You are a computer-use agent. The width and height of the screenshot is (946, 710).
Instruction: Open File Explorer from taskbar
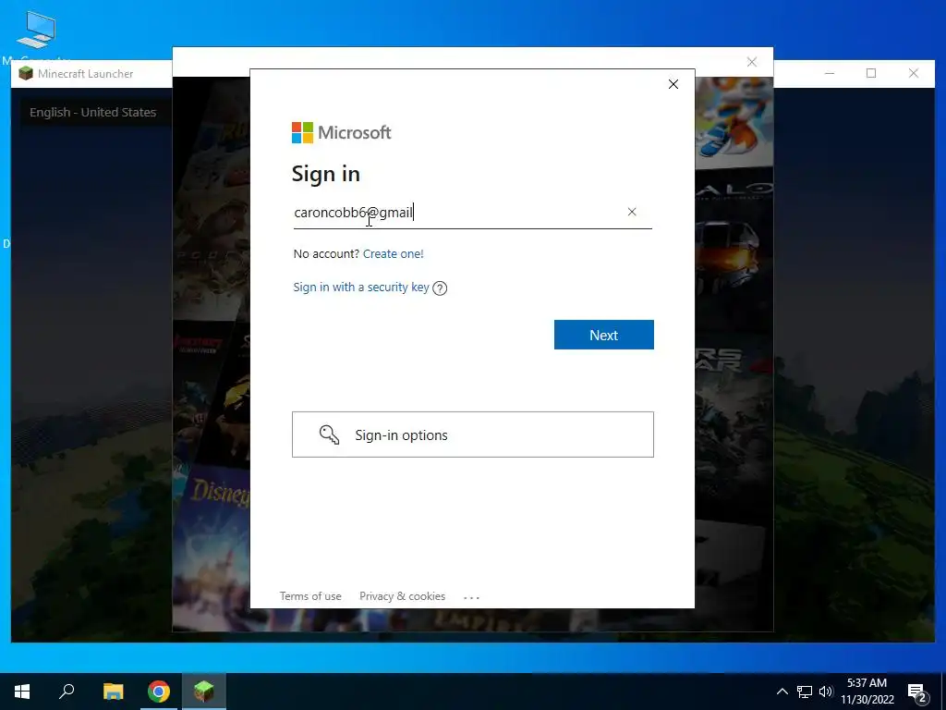click(113, 692)
